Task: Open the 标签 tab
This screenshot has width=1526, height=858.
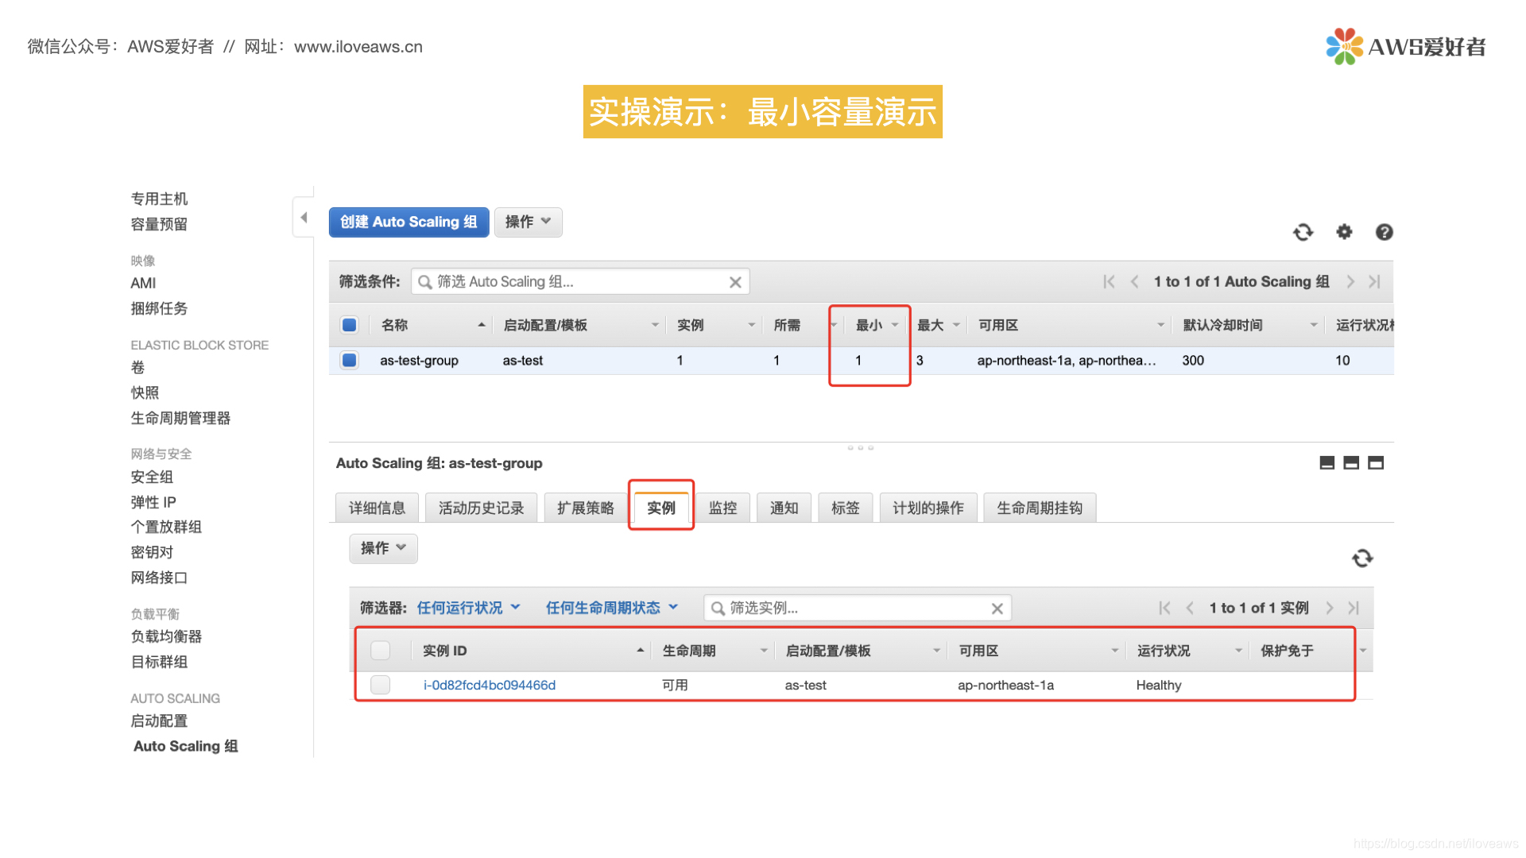Action: click(x=845, y=508)
